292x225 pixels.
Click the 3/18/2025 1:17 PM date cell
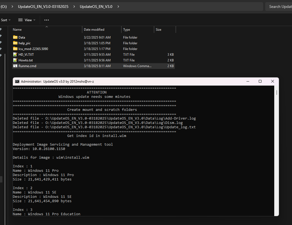pos(97,49)
